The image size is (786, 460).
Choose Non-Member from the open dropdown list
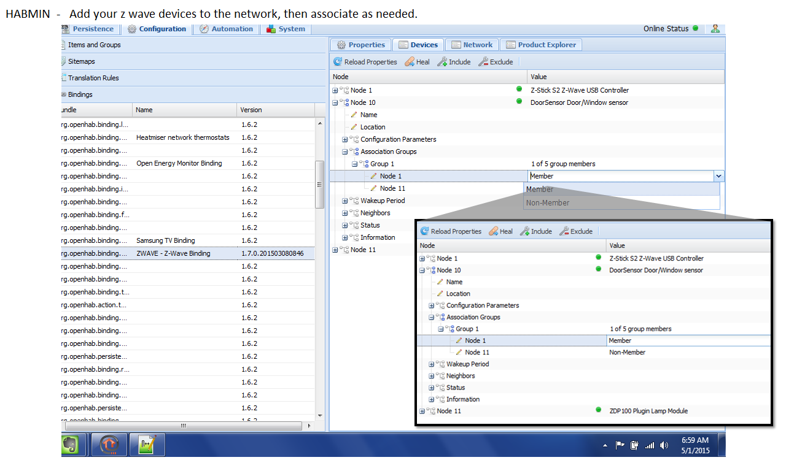tap(621, 202)
